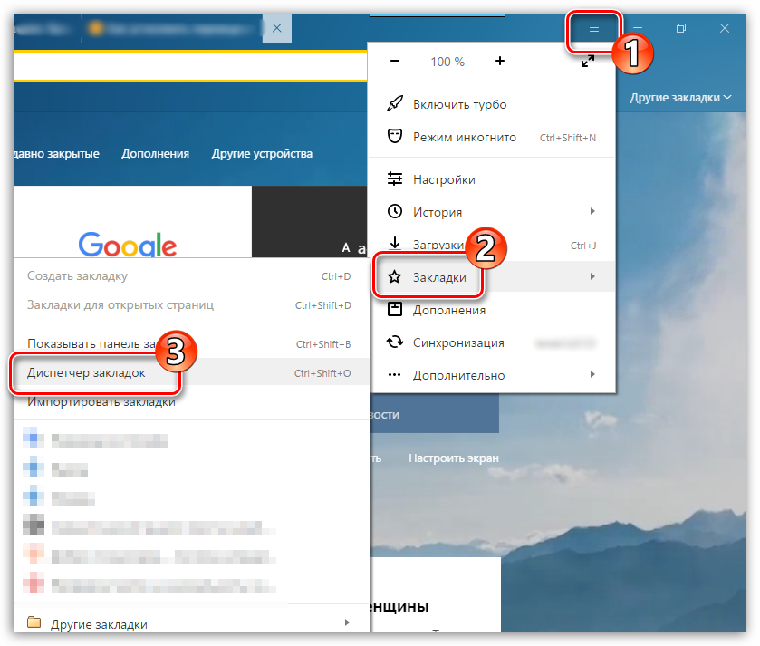Screen dimensions: 760x646
Task: Restore the browser window size
Action: click(x=681, y=28)
